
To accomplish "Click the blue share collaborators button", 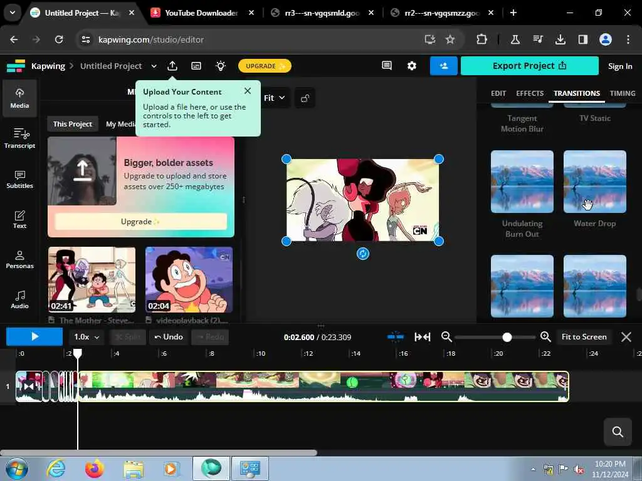I will click(443, 66).
